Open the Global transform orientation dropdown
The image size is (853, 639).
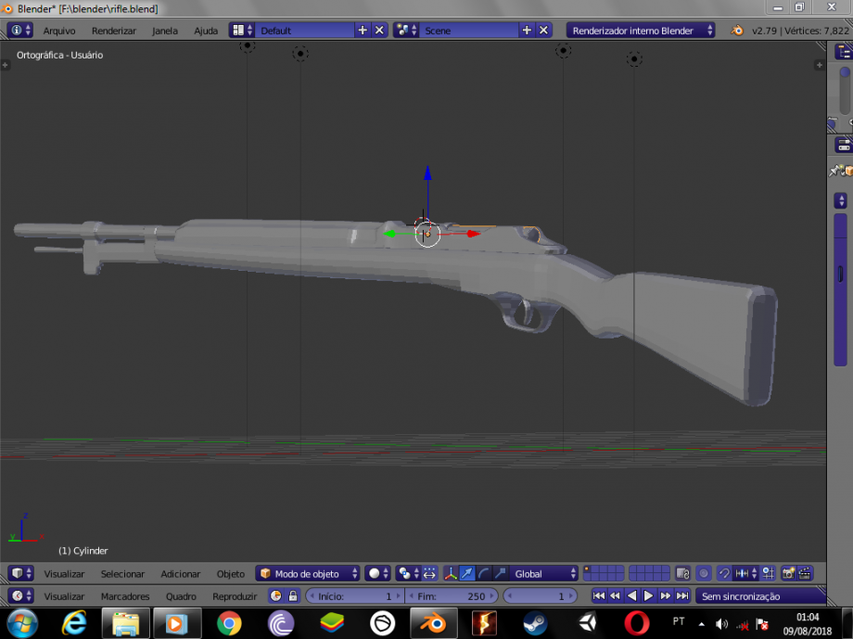(x=543, y=573)
